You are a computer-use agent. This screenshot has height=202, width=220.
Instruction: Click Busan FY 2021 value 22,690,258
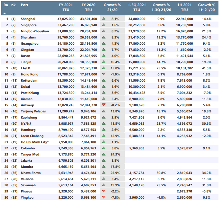[x=66, y=56]
